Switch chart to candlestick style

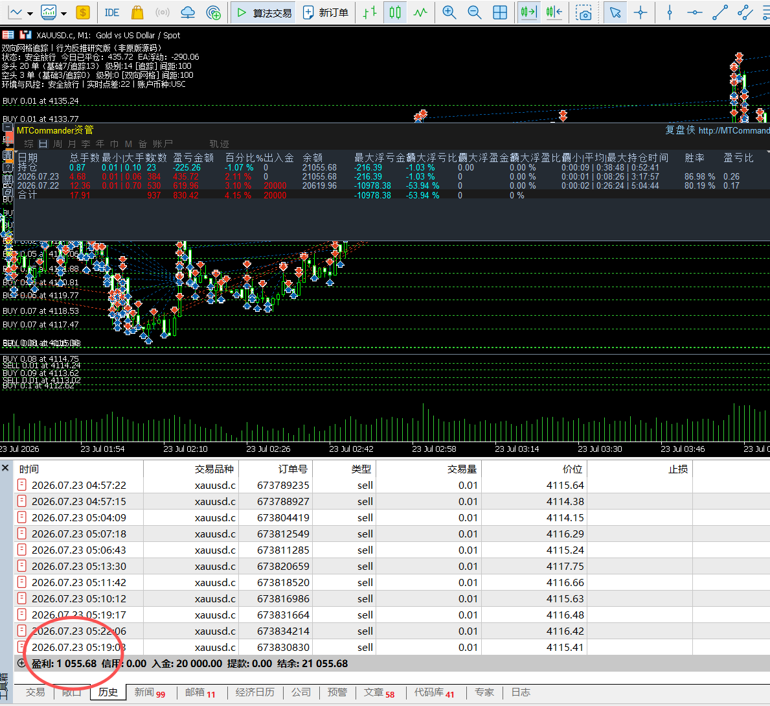click(x=395, y=12)
